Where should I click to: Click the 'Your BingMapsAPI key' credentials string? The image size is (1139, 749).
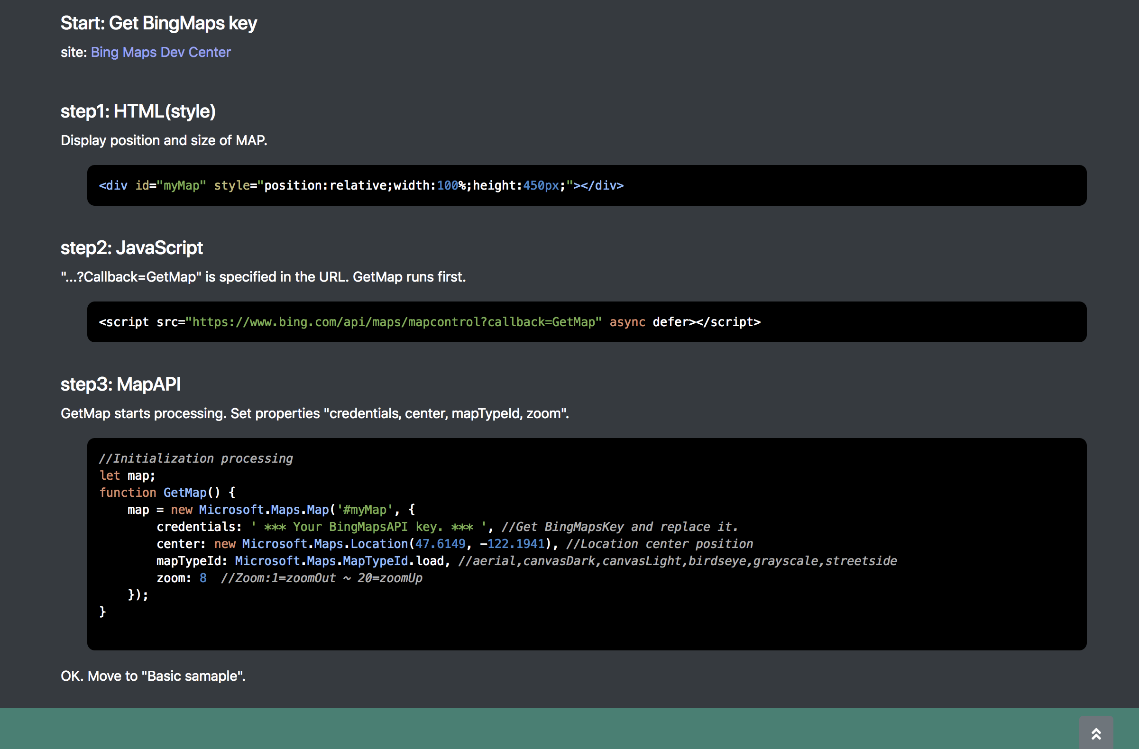[x=367, y=527]
